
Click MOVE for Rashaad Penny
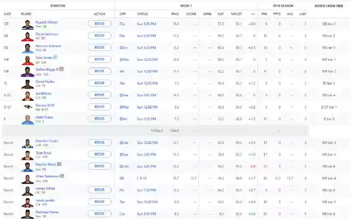point(100,214)
